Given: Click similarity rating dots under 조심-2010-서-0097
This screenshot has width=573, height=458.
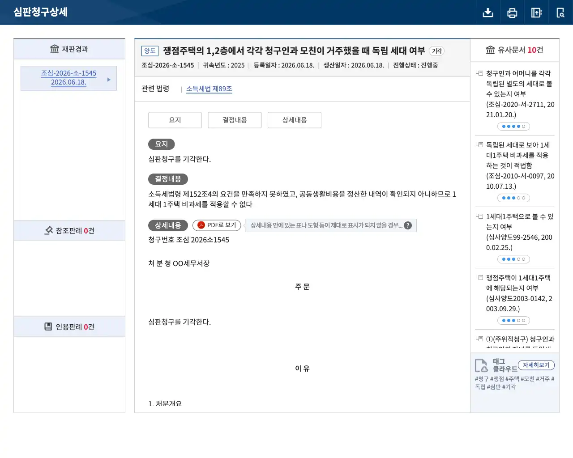Looking at the screenshot, I should 514,198.
